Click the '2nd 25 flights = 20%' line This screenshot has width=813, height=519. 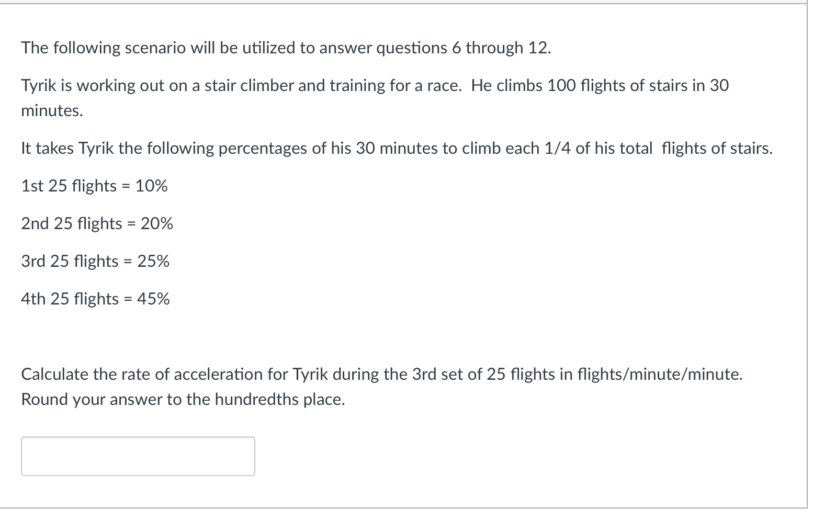pos(97,223)
